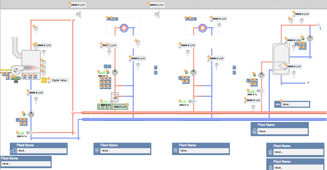Click the boiler flue chimney
Viewport: 327px width, 170px height.
click(x=15, y=46)
